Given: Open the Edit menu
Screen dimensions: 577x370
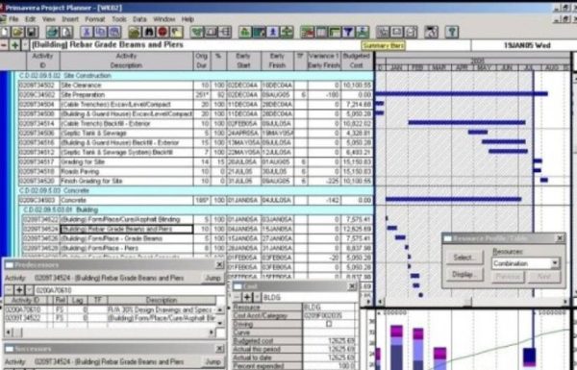Looking at the screenshot, I should pyautogui.click(x=30, y=19).
